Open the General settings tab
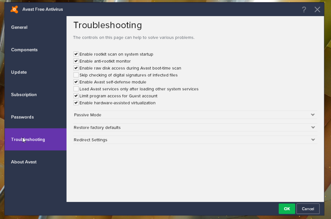 [x=36, y=27]
